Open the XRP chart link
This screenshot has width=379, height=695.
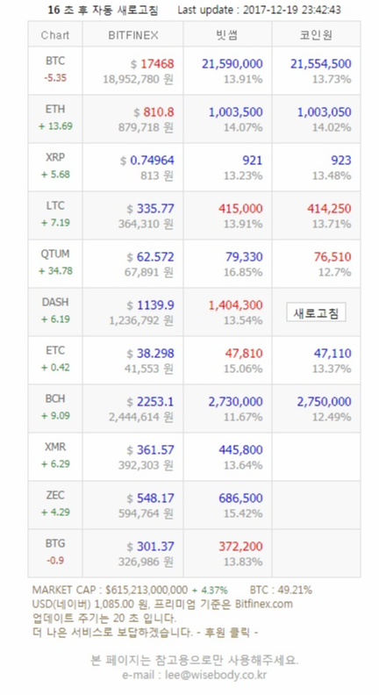tap(55, 157)
